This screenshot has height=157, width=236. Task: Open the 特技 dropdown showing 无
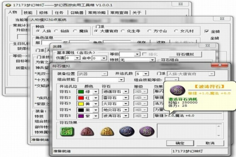coord(152,60)
